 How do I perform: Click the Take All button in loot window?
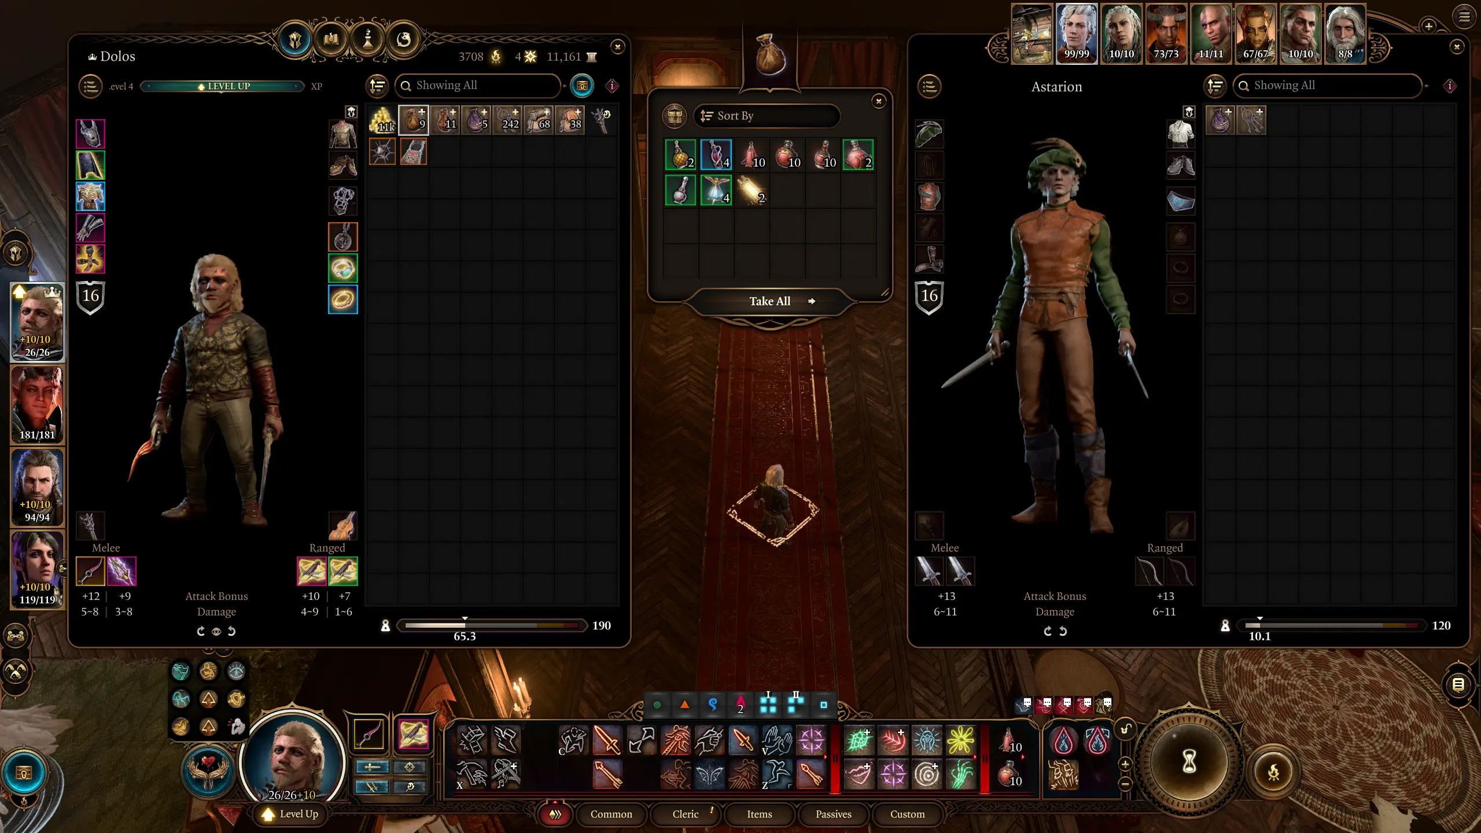tap(770, 300)
